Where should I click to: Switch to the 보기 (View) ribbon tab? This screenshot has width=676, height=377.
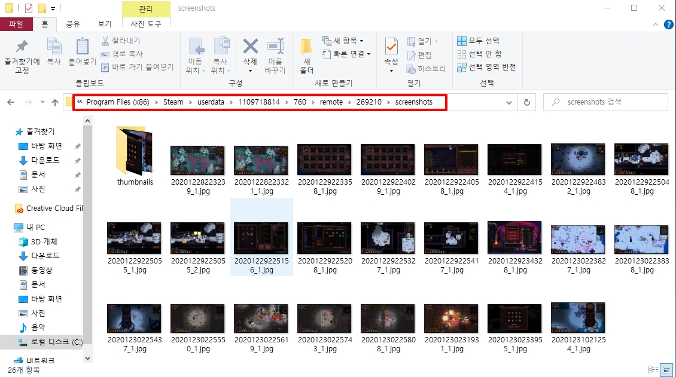coord(104,24)
